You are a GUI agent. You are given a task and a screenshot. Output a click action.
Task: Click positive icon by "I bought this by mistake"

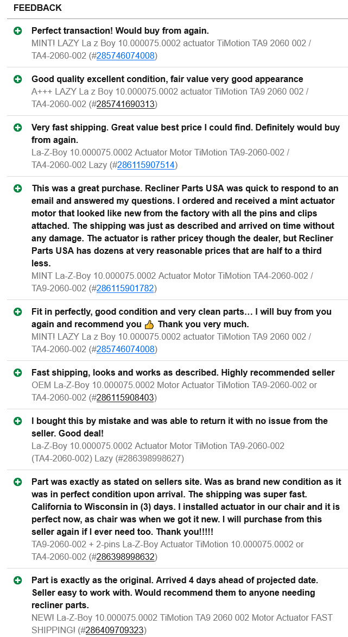tap(18, 421)
